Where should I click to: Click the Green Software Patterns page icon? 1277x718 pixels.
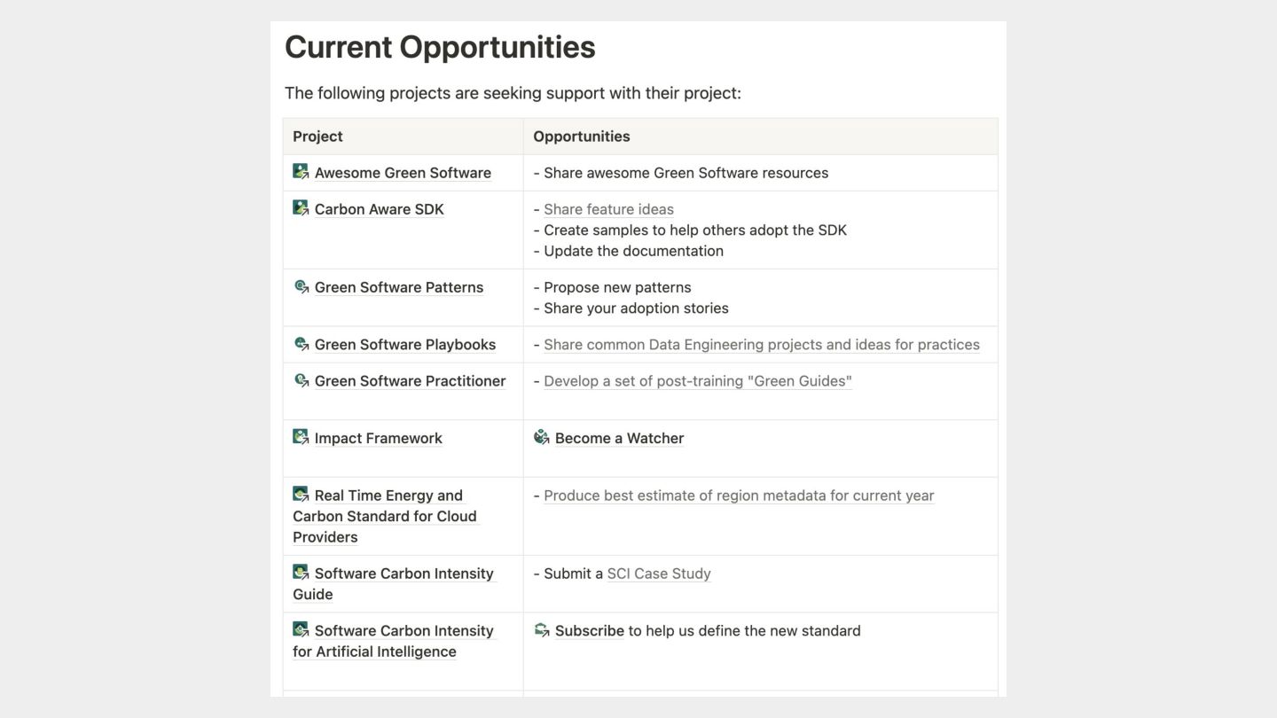click(x=301, y=286)
